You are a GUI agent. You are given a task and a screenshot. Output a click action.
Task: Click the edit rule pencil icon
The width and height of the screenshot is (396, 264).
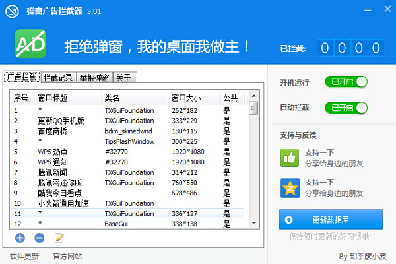[x=59, y=238]
